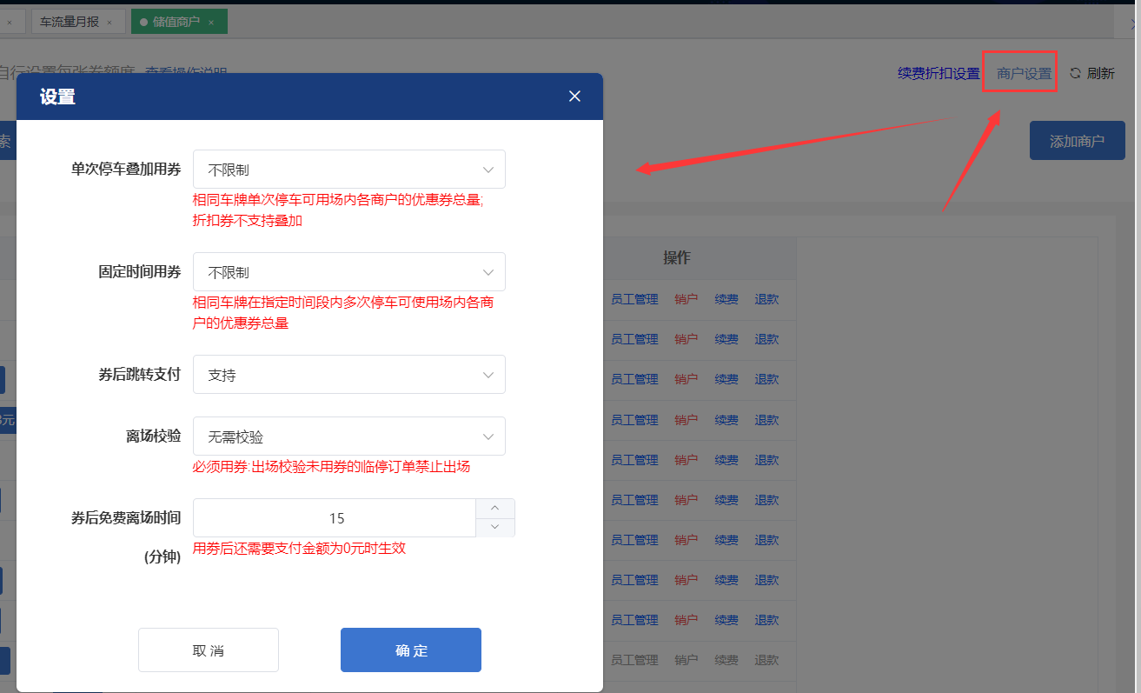Open 员工管理 in the fifth table row
This screenshot has height=693, width=1141.
[634, 460]
